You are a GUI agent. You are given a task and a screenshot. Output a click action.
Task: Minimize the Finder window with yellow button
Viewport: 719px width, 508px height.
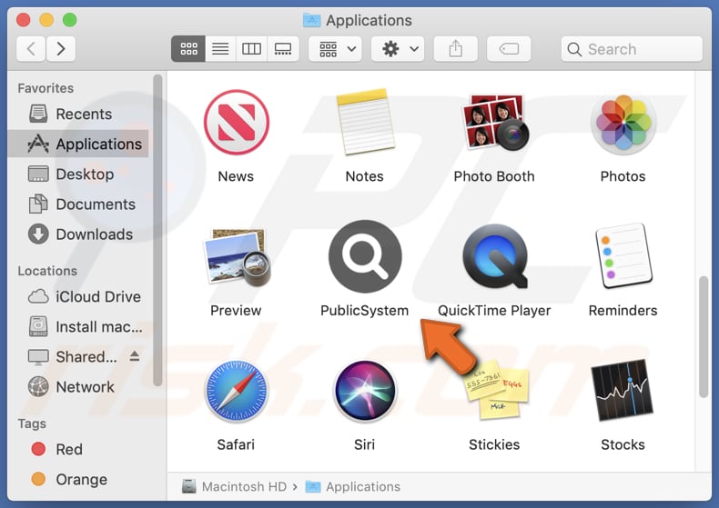point(46,20)
